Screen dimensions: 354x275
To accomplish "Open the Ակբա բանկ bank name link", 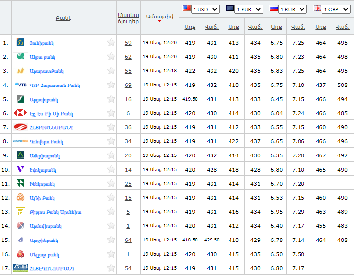I will tap(42, 57).
